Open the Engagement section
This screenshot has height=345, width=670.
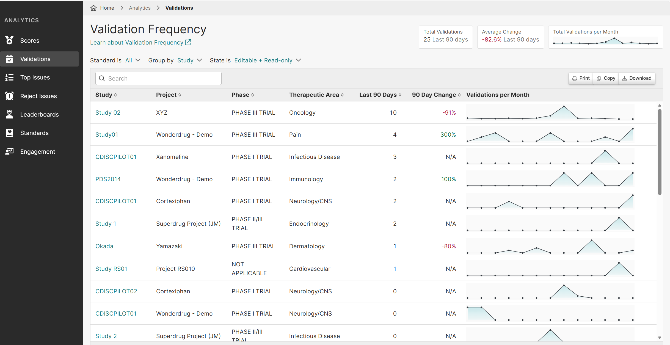pyautogui.click(x=37, y=151)
